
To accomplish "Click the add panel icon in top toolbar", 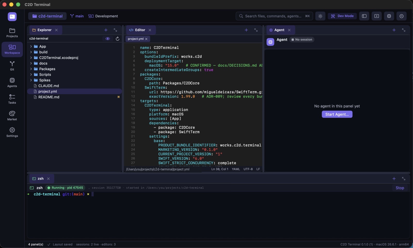I will 377,16.
